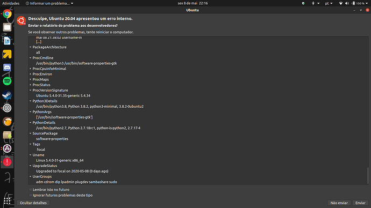This screenshot has height=208, width=371.
Task: Click the red error report dock icon
Action: coord(7,162)
